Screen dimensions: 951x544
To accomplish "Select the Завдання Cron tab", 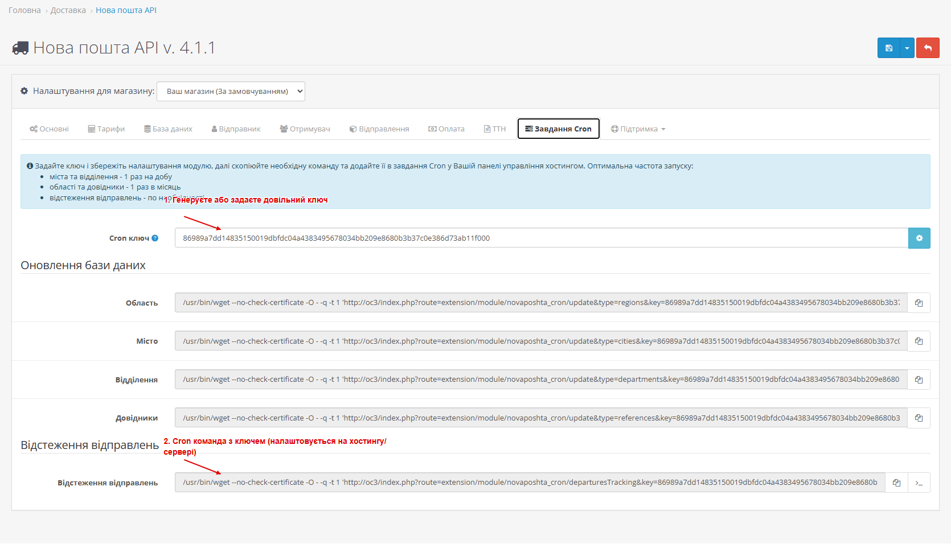I will (x=559, y=129).
